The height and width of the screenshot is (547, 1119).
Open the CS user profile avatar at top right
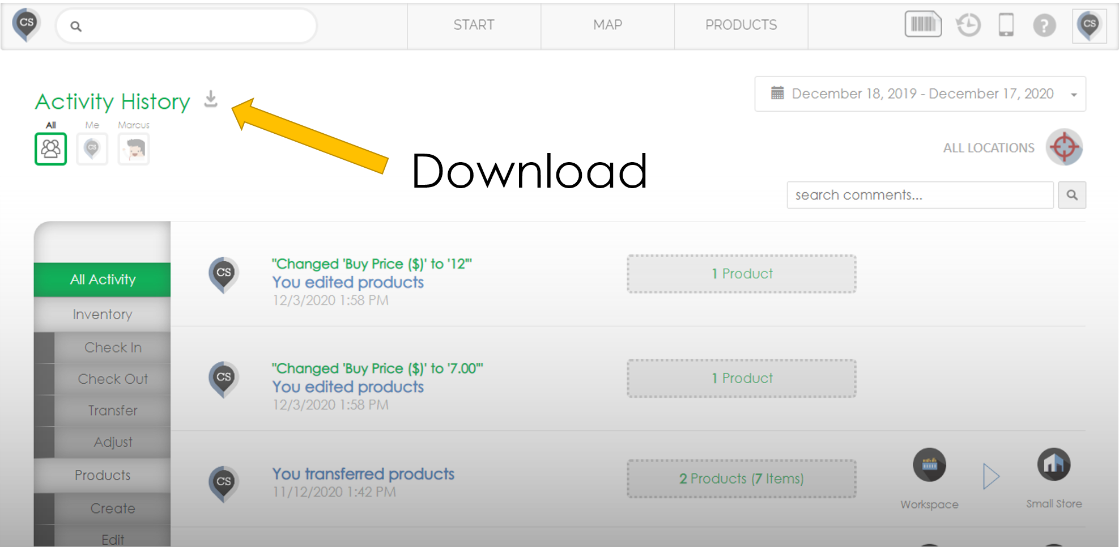[1089, 26]
